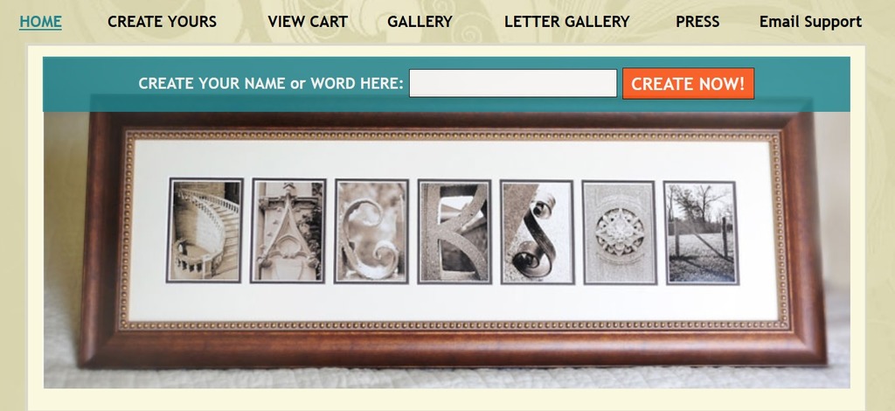Open VIEW CART in the navigation

(x=308, y=22)
